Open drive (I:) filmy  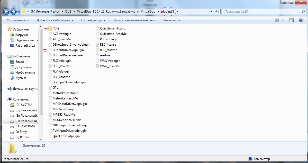21,132
